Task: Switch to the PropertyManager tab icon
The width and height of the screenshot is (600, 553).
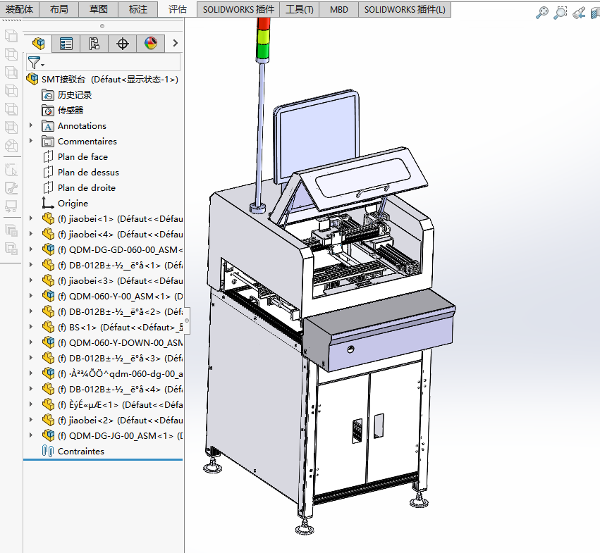Action: (x=66, y=44)
